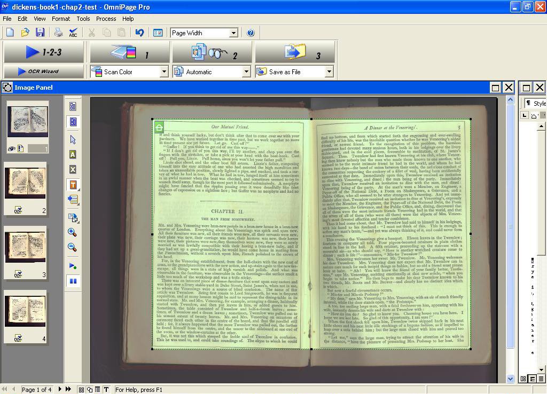The width and height of the screenshot is (547, 394).
Task: Click the step 2 perform OCR button
Action: tap(212, 52)
